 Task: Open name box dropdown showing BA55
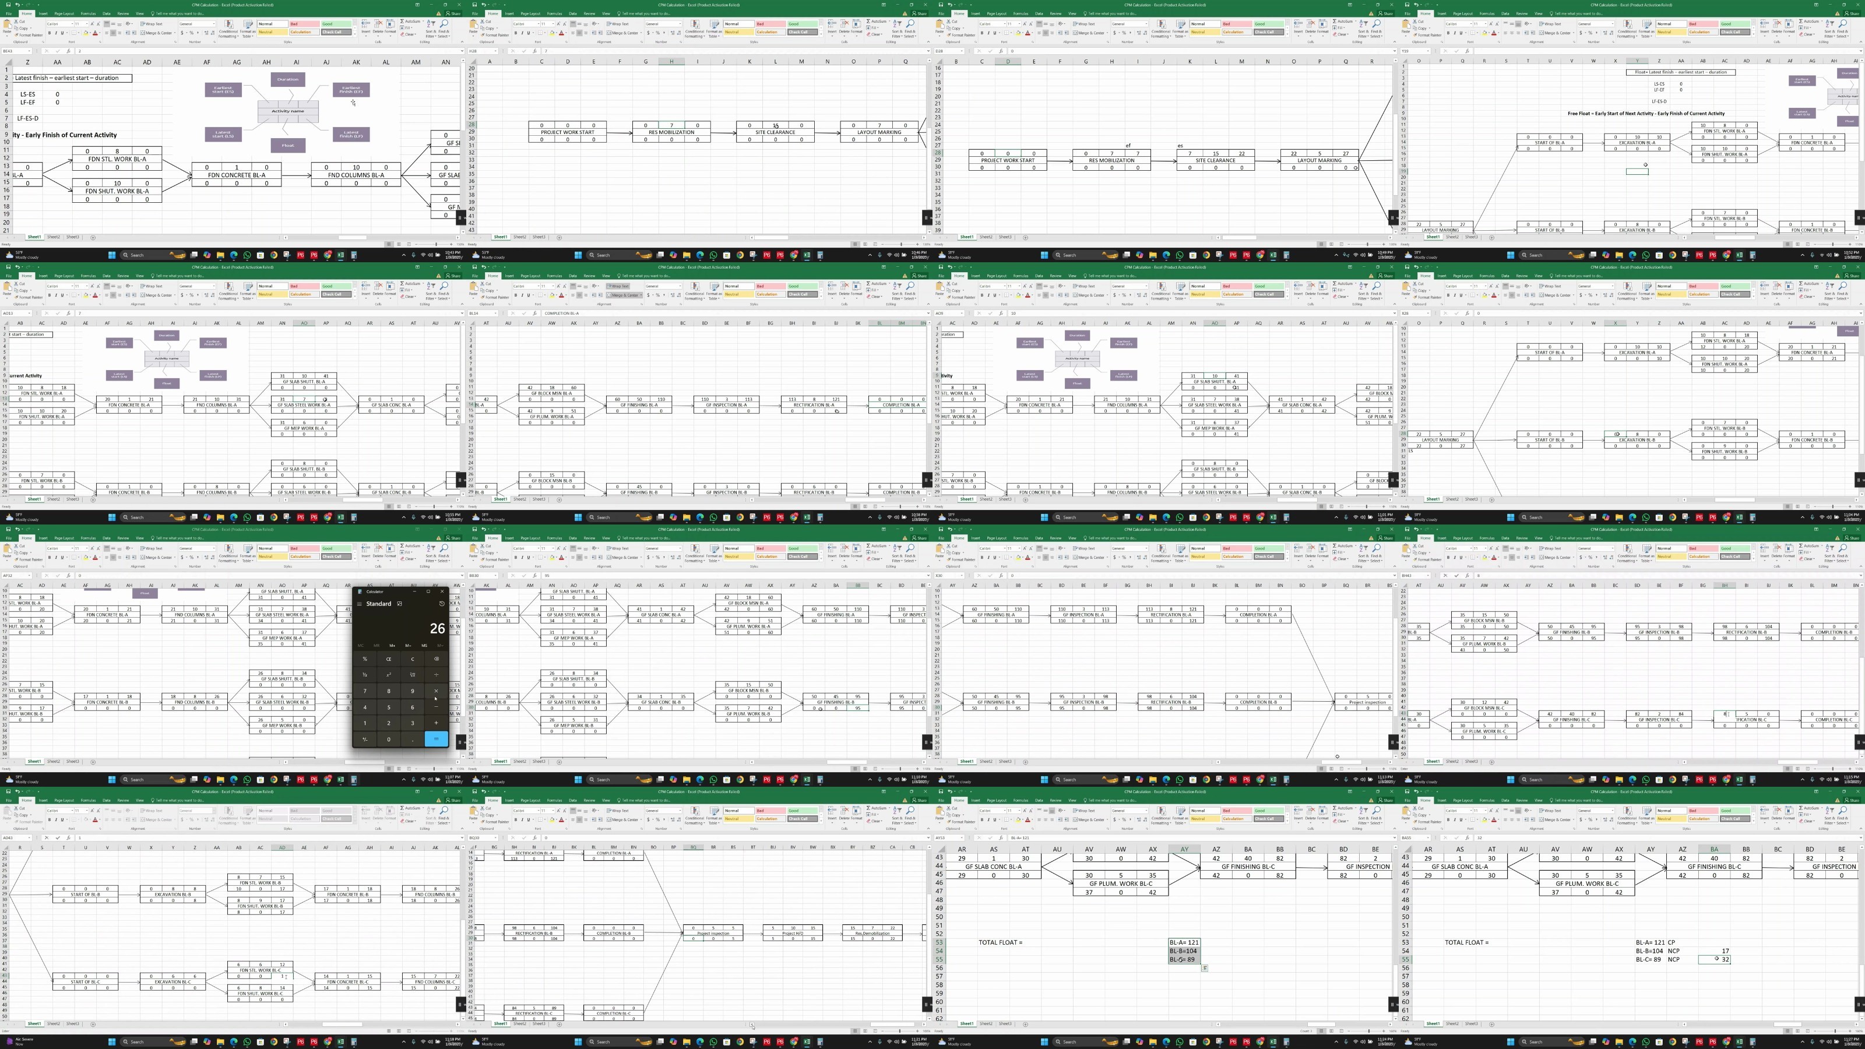coord(1428,837)
